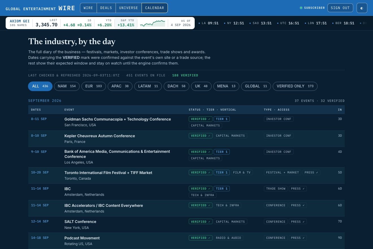Click the '37 EVENTS · 32 VERIFIED' summary
Screen dimensions: 373x249
pyautogui.click(x=320, y=101)
